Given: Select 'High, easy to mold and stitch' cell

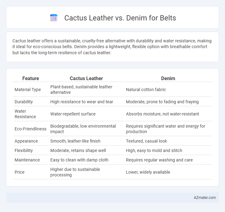Looking at the screenshot, I should click(x=168, y=150).
